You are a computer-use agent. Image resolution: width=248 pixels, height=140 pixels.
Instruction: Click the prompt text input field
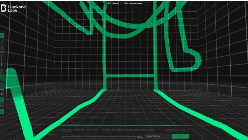click(x=102, y=136)
